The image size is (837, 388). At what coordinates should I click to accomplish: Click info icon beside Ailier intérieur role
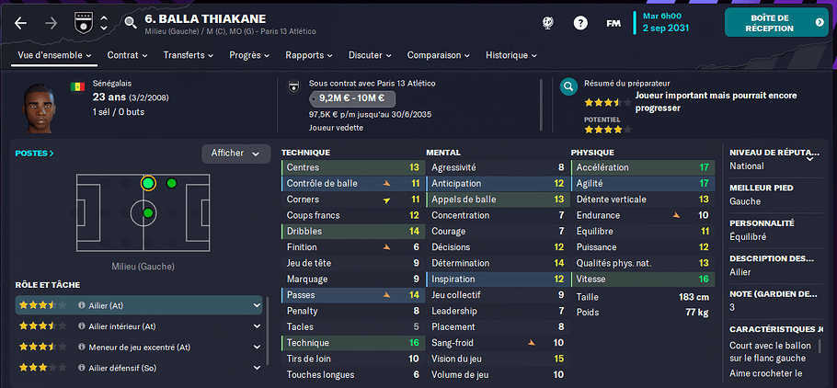pyautogui.click(x=82, y=325)
